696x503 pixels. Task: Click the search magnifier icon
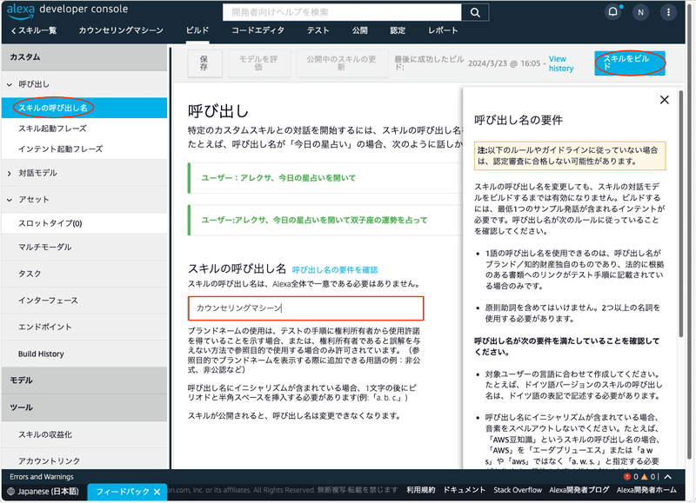pyautogui.click(x=475, y=12)
